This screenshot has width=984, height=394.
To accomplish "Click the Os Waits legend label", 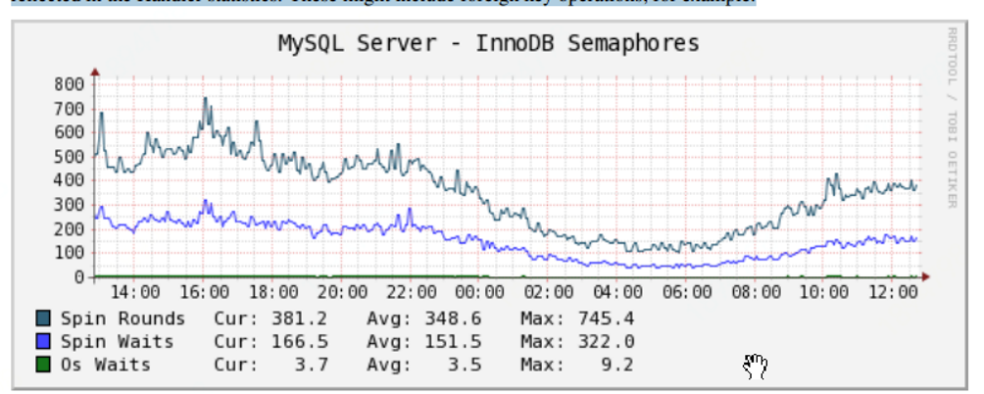I will (x=106, y=365).
